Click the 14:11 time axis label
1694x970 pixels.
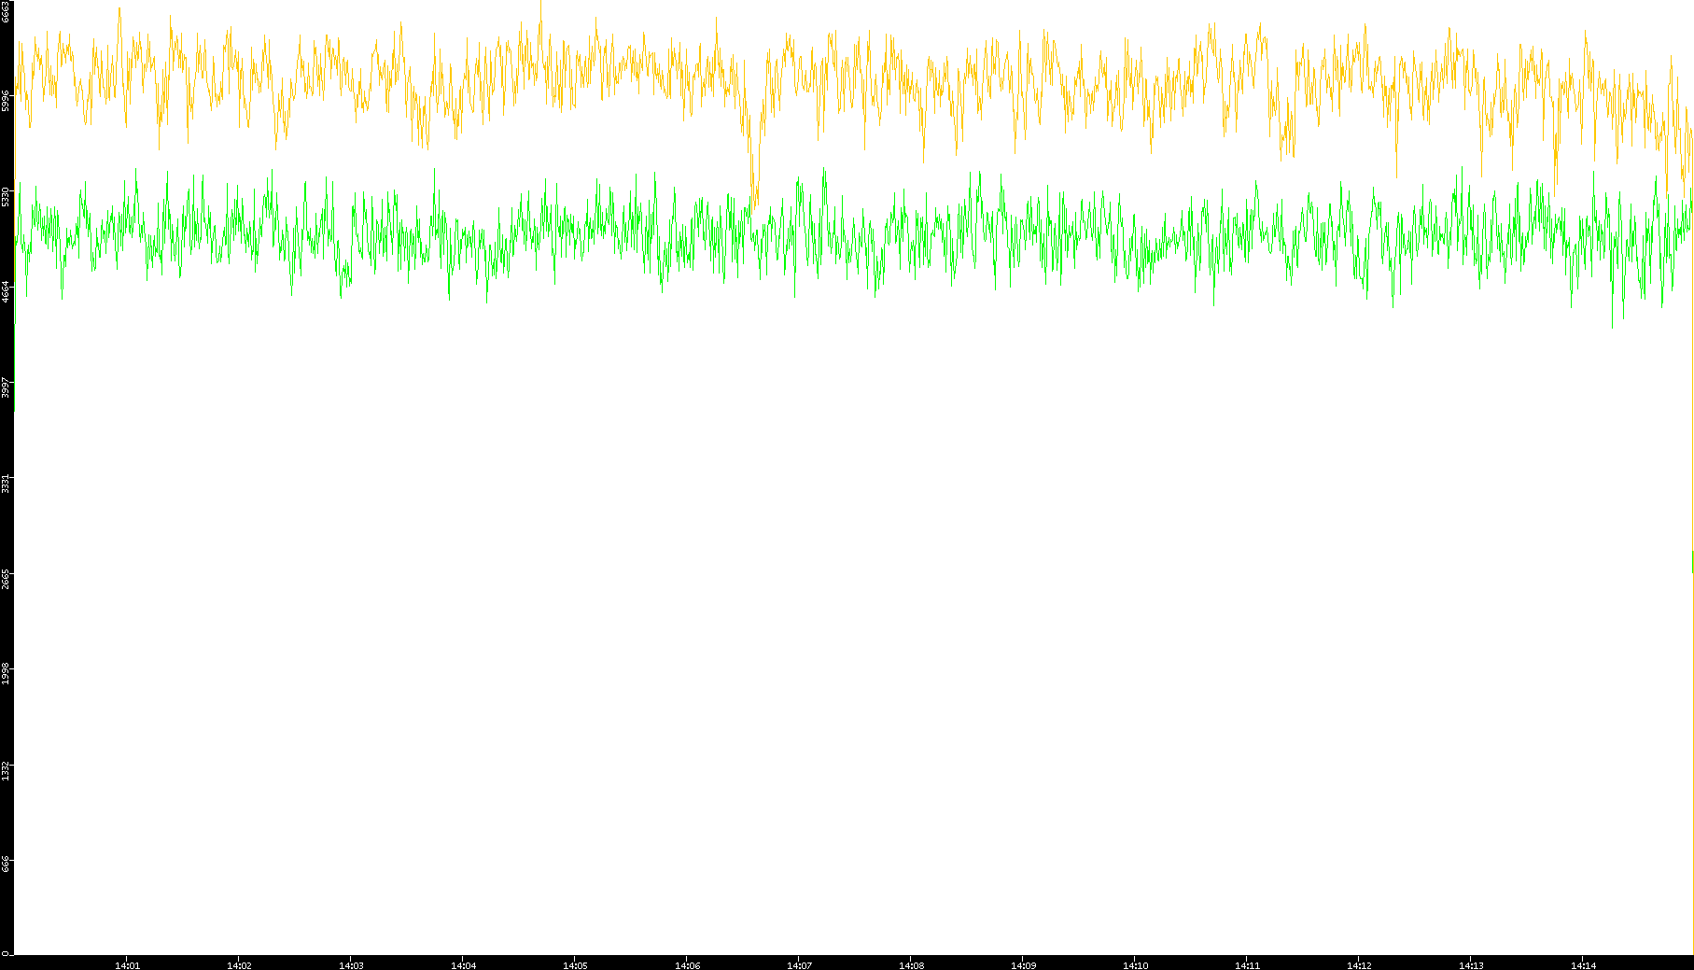[1247, 965]
